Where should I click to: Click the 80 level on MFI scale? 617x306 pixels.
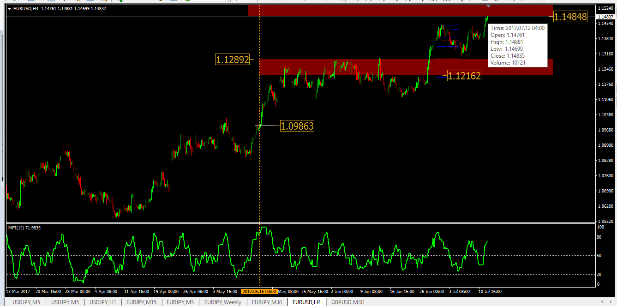[x=600, y=237]
